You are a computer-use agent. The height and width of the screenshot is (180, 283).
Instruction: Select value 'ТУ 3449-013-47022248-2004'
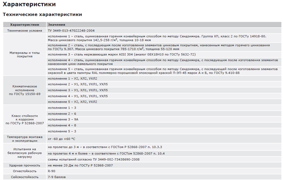click(x=71, y=31)
